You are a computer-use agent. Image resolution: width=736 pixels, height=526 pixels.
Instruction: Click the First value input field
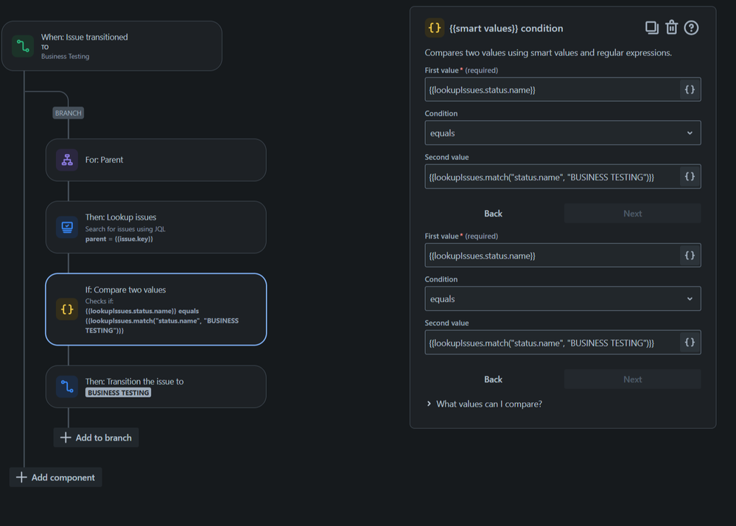click(x=553, y=89)
